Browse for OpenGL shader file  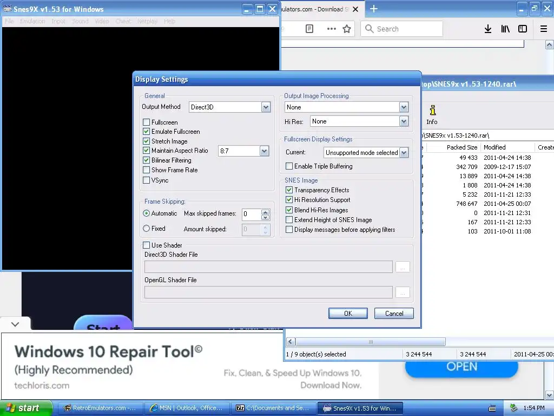click(403, 292)
